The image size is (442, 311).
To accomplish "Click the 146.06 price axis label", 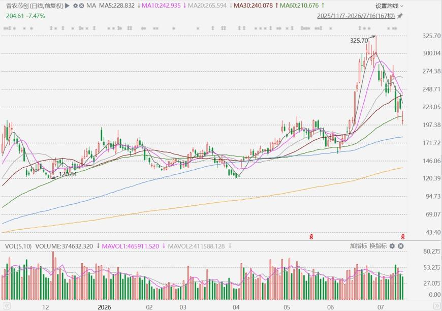I will pyautogui.click(x=431, y=161).
